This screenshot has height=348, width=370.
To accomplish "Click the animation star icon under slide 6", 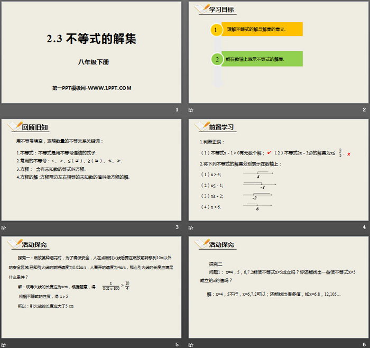I will click(191, 344).
